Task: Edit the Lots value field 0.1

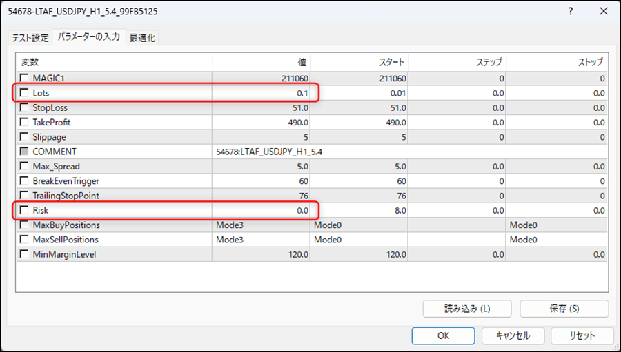Action: click(262, 93)
